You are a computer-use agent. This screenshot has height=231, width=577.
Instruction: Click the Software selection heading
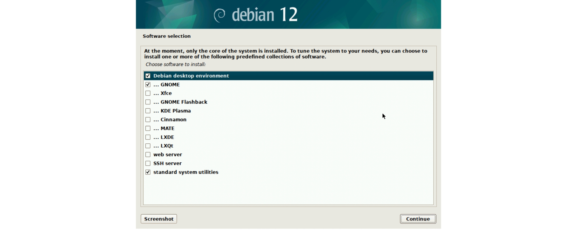(x=166, y=36)
